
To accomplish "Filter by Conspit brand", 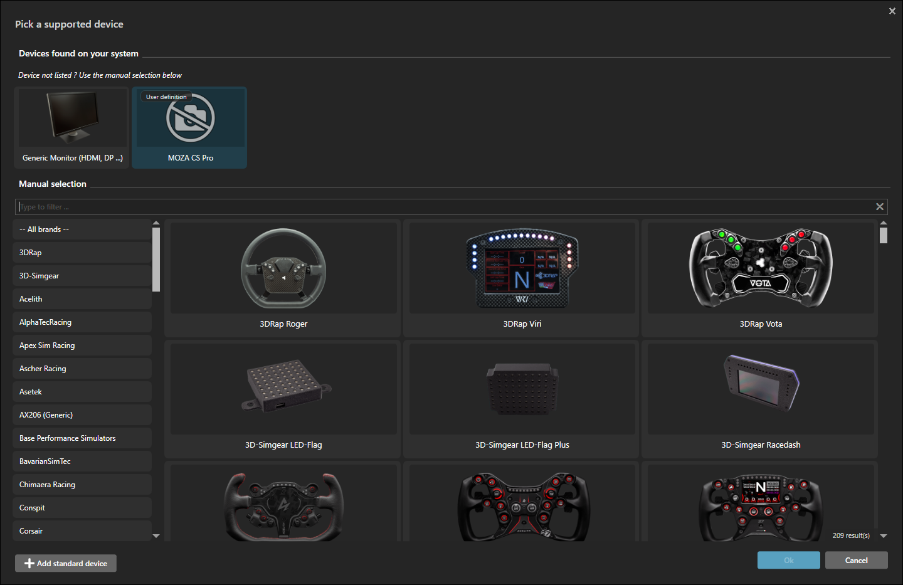I will pyautogui.click(x=82, y=508).
